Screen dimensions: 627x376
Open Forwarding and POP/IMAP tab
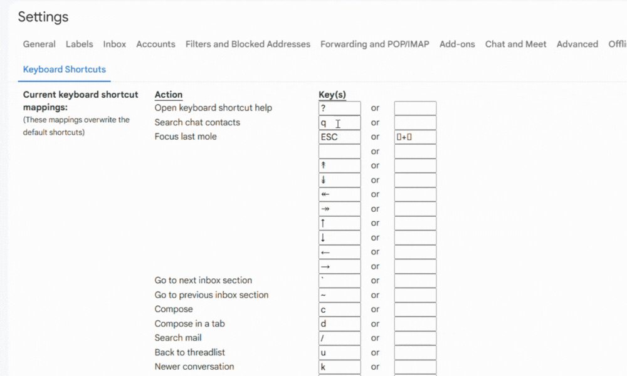[375, 44]
